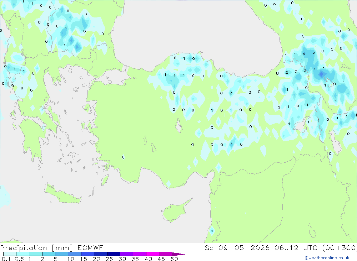Select the 5–10 mm legend color box
Viewport: 357px width, 261px height.
[62, 254]
